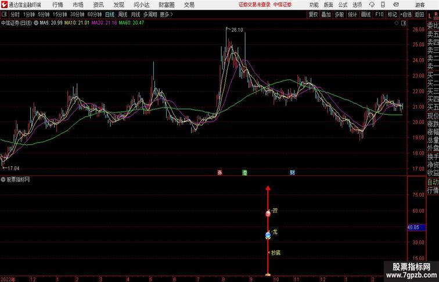Click the diamond icon at chart top right

click(397, 23)
